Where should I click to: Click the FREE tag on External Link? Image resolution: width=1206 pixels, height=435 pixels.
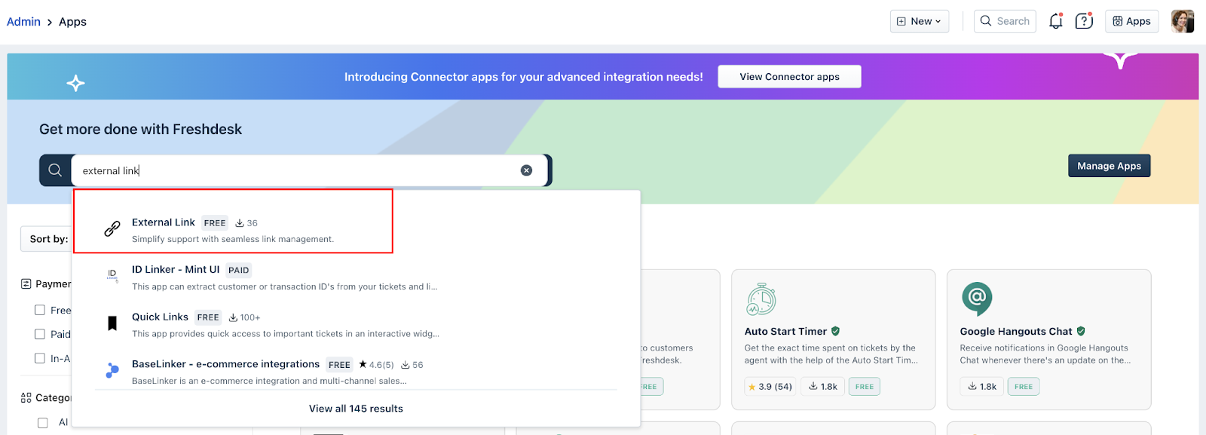[x=215, y=223]
